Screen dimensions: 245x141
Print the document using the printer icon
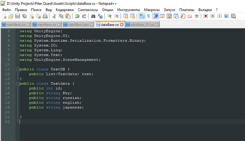[45, 16]
